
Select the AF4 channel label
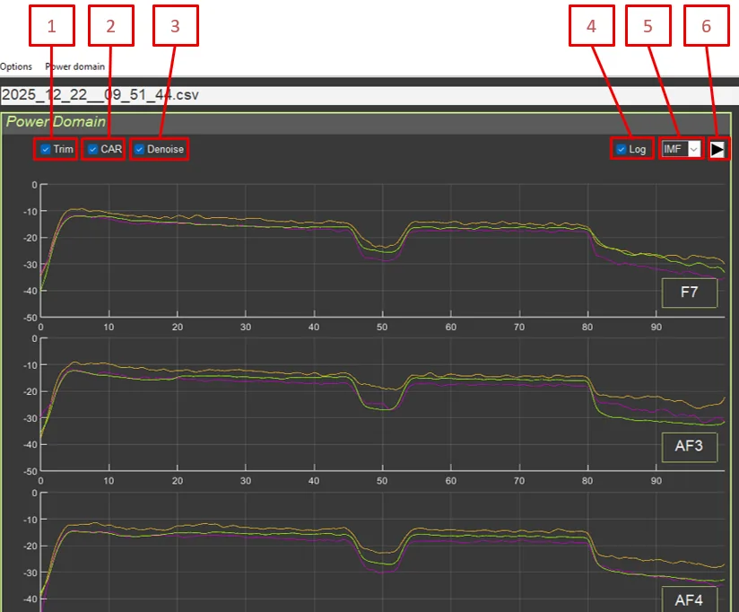coord(690,598)
